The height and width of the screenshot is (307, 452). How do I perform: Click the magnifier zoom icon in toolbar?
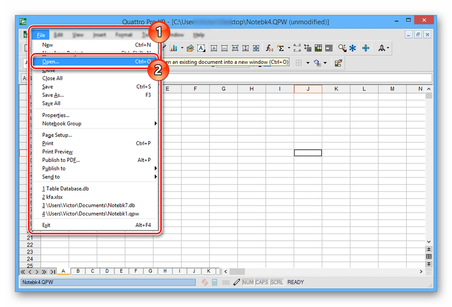click(342, 48)
